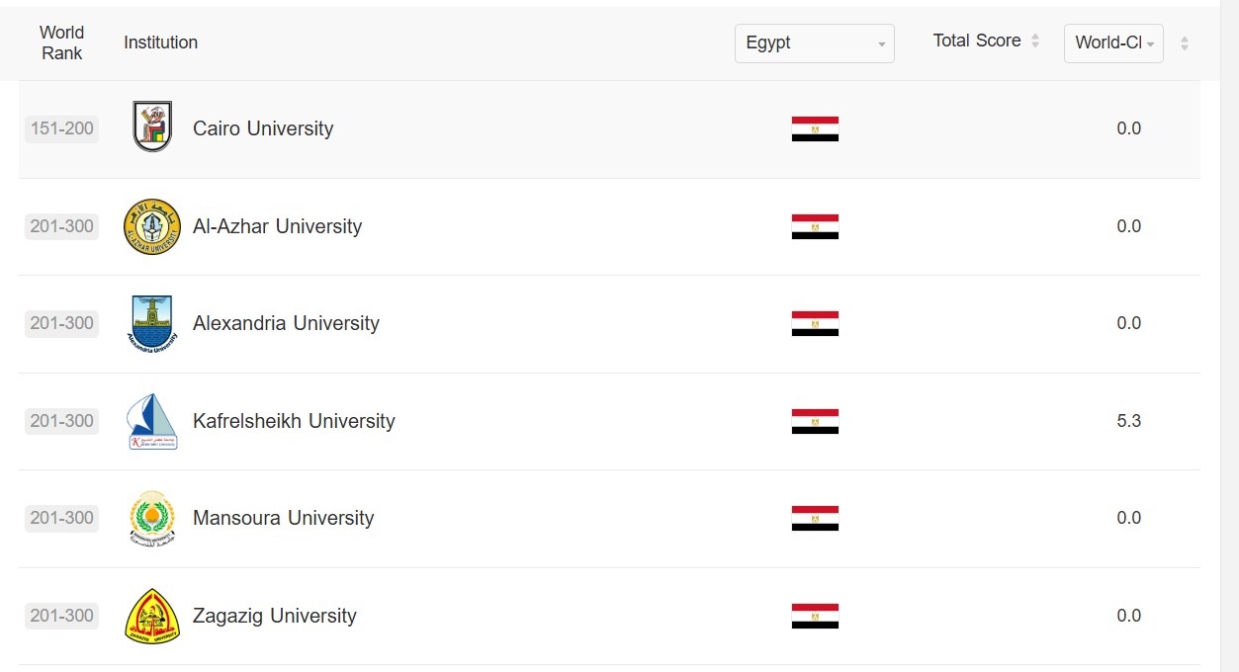Go to Kafrelsheikh University page
Screen dimensions: 1239x672
click(294, 421)
